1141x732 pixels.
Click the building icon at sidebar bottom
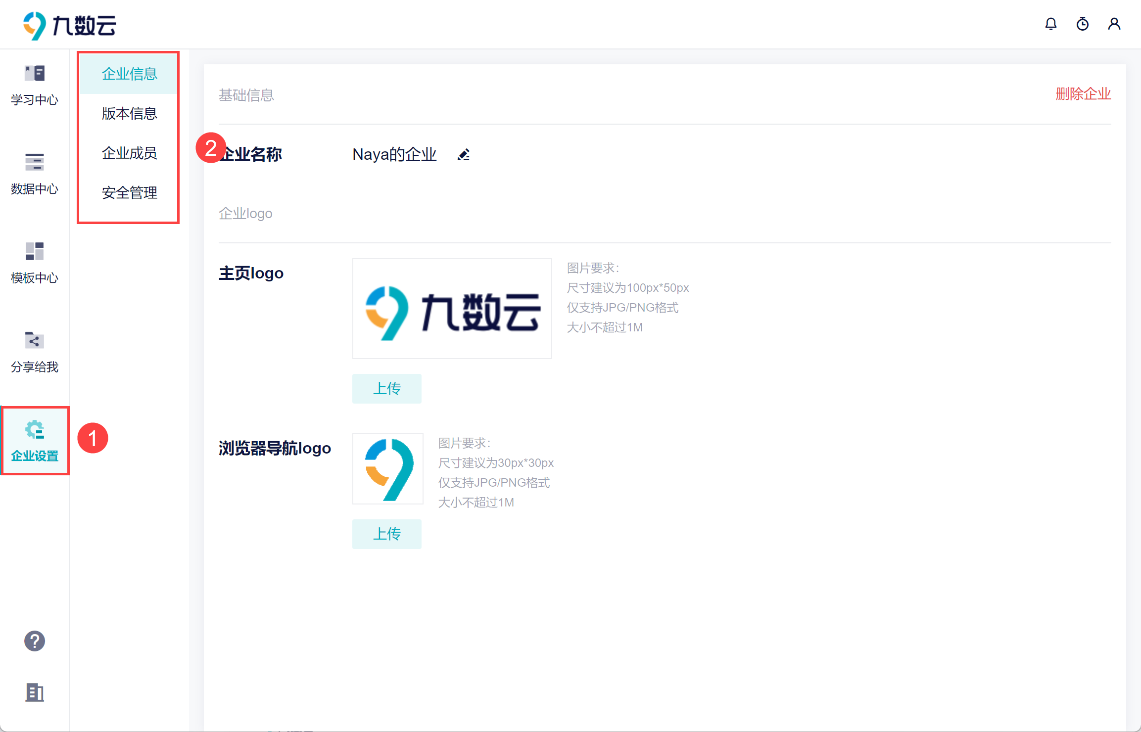pos(35,692)
